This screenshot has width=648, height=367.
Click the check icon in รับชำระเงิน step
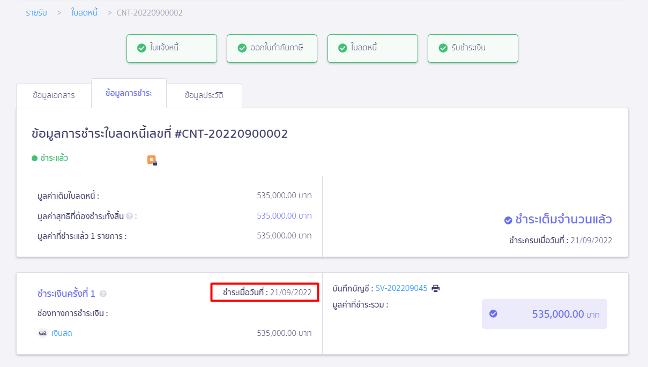[443, 48]
